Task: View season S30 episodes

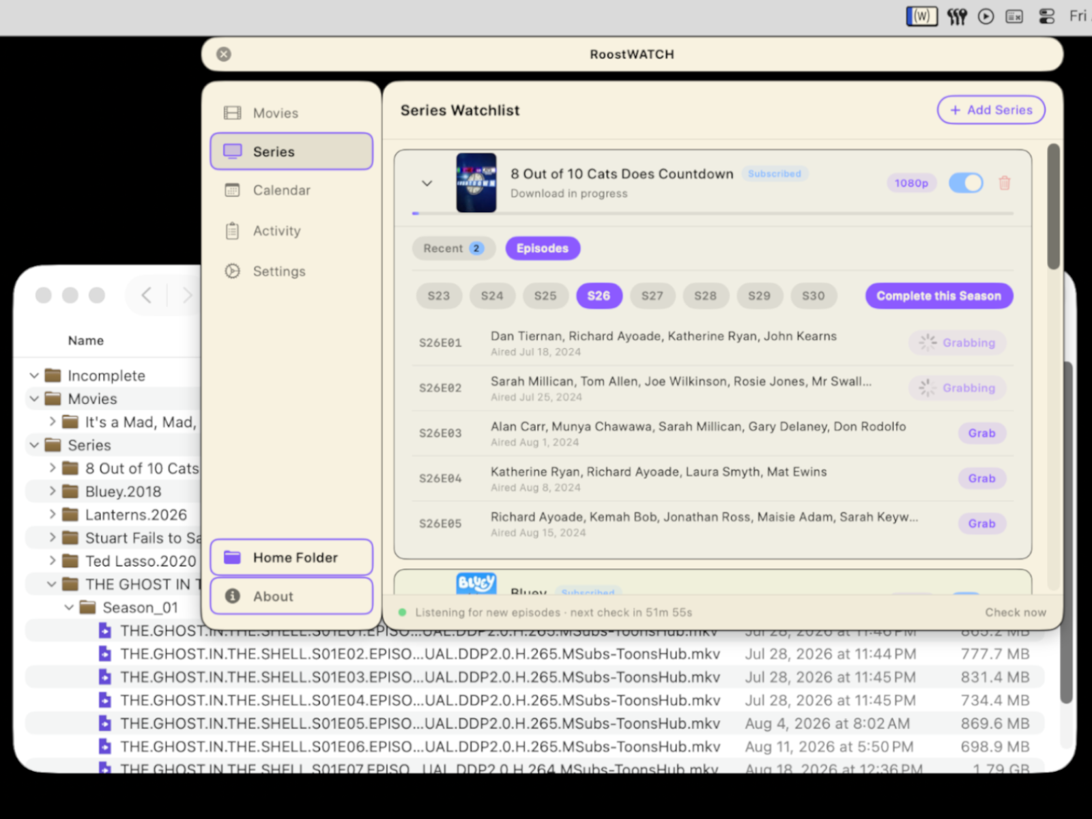Action: [x=813, y=296]
